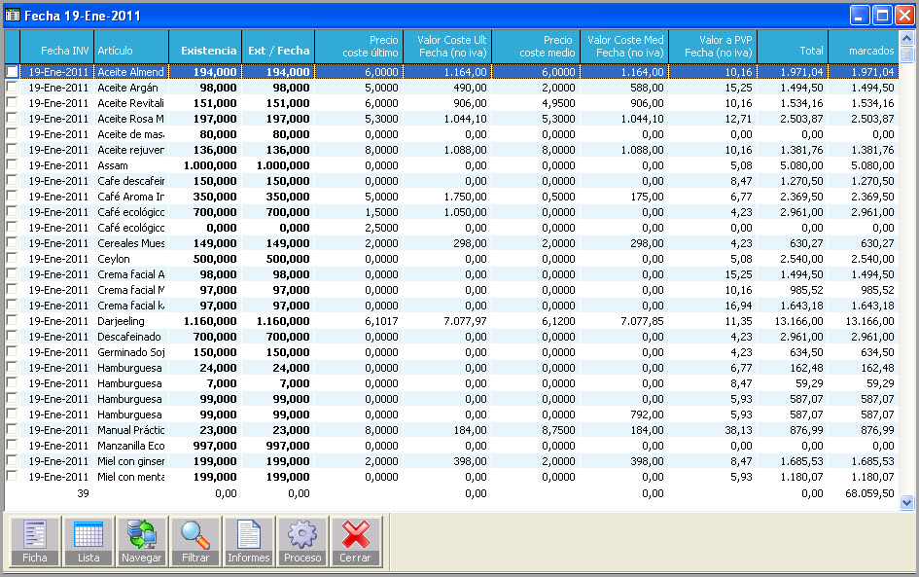This screenshot has width=919, height=577.
Task: Click the Germinado Soj article cell
Action: 130,352
